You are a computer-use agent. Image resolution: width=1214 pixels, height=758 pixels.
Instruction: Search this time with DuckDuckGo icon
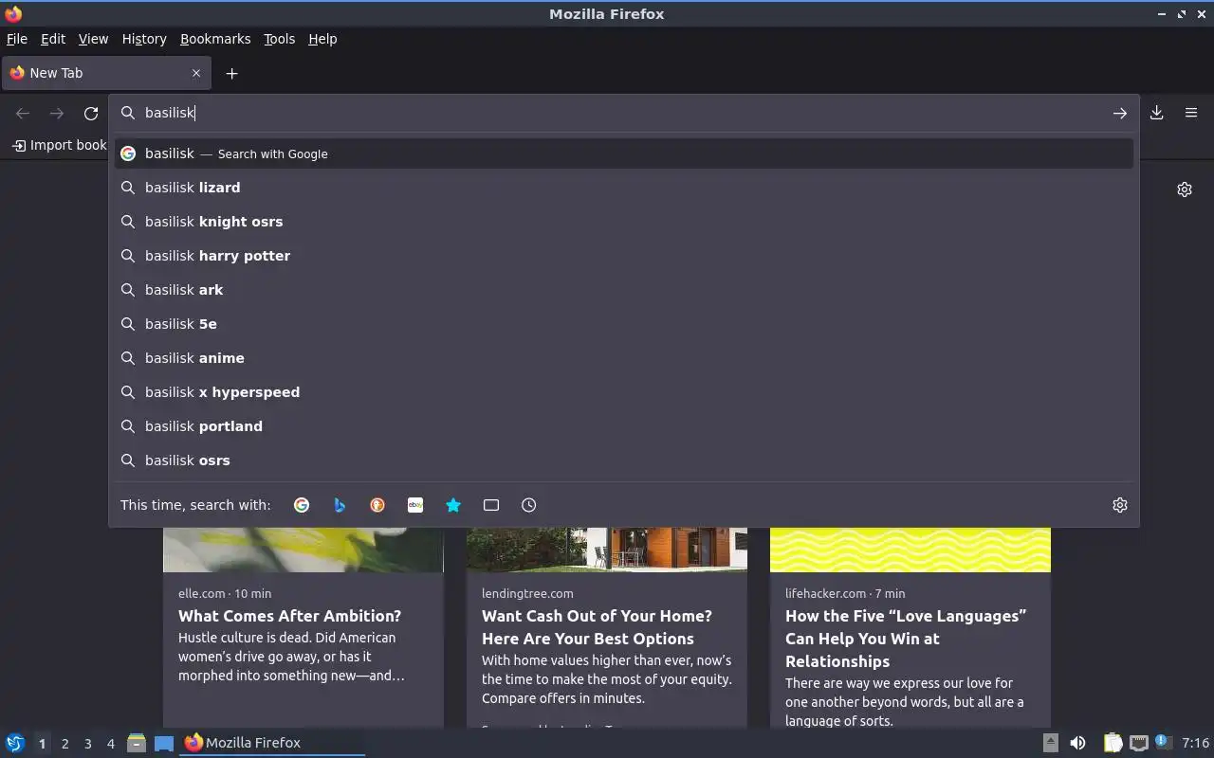(x=377, y=505)
